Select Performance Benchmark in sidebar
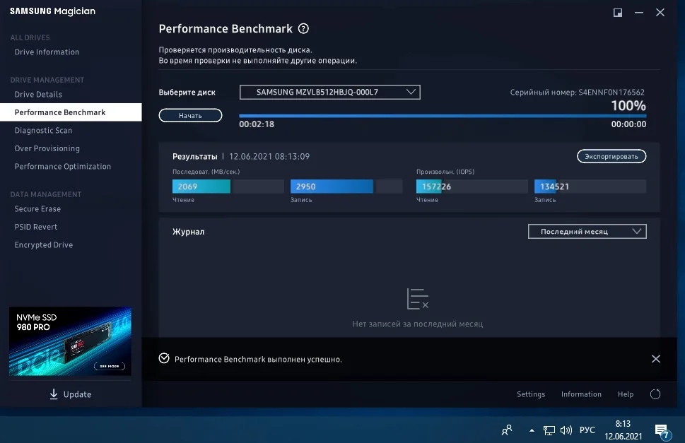This screenshot has height=443, width=685. 71,112
